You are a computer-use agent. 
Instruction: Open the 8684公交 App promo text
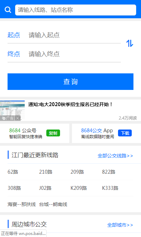97,133
